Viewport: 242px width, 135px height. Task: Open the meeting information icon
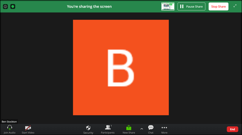click(x=5, y=7)
